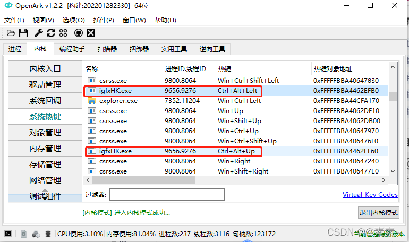Click the 过滤器 filter input field
This screenshot has height=242, width=409.
(x=167, y=195)
